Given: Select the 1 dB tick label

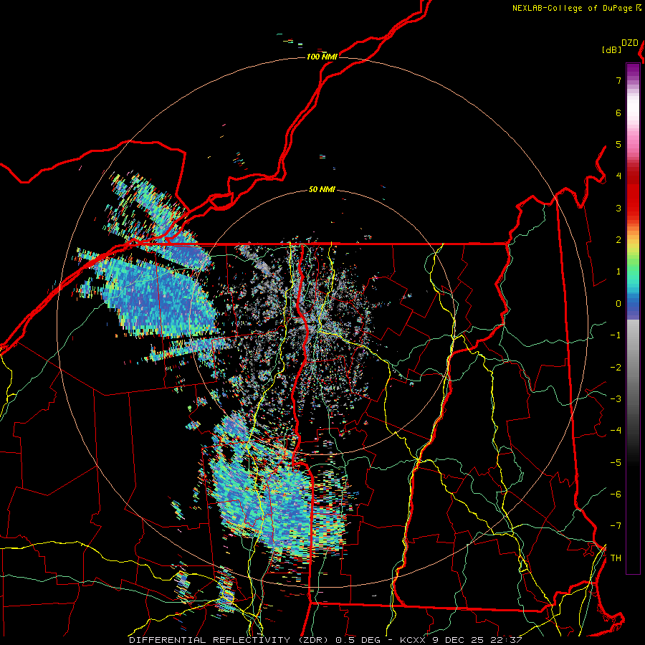Looking at the screenshot, I should tap(618, 272).
